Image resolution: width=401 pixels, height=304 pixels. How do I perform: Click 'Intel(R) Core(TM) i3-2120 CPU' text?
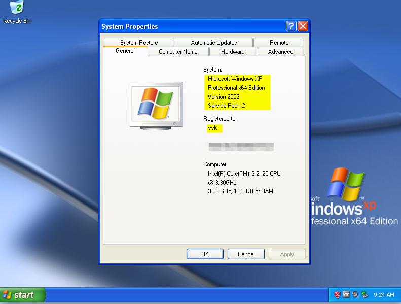244,174
